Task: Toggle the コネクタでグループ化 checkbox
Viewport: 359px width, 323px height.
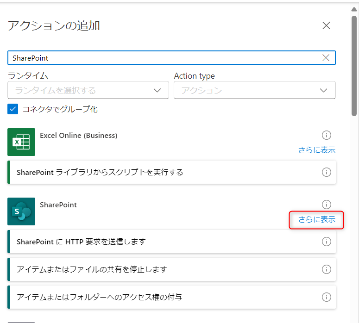Action: coord(13,109)
